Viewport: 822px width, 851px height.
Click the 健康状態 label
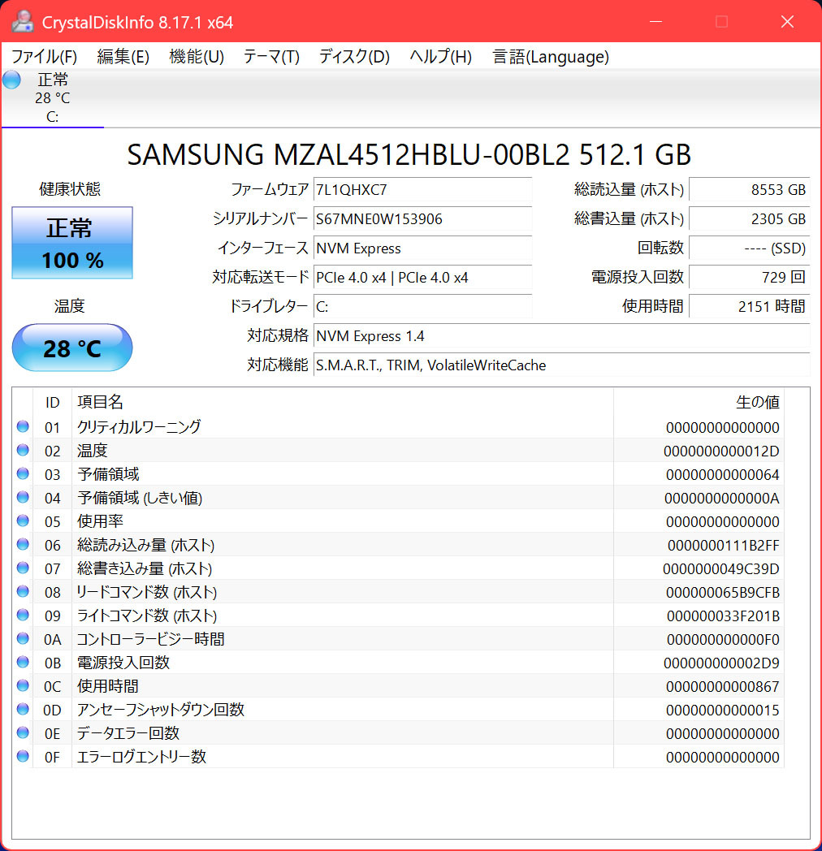pyautogui.click(x=70, y=189)
